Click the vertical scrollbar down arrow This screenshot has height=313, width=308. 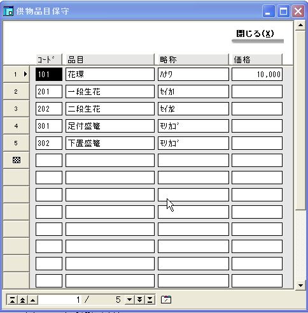click(x=300, y=285)
